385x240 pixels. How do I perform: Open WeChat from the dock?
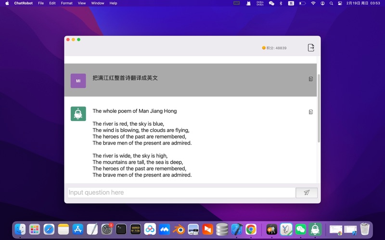301,229
